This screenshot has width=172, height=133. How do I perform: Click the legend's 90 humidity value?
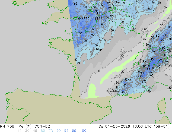click(x=58, y=131)
